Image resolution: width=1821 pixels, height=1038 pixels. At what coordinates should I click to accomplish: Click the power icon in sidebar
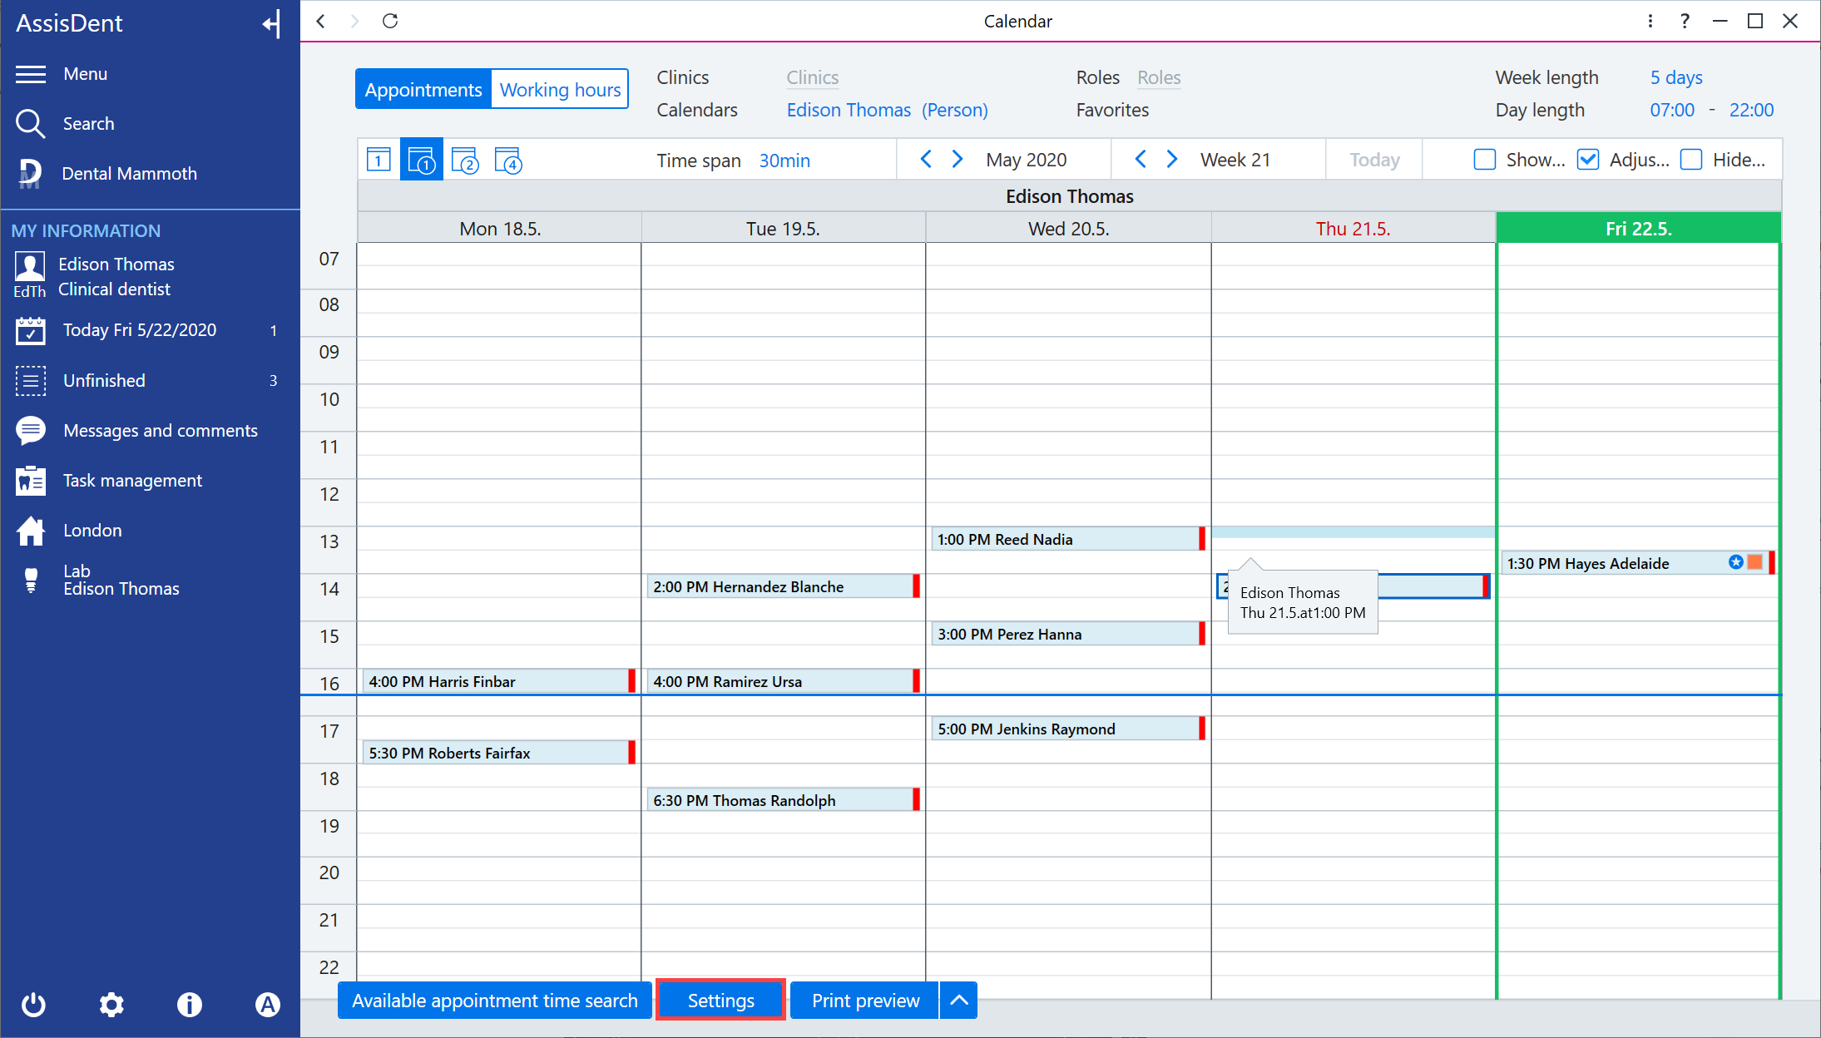coord(33,1005)
